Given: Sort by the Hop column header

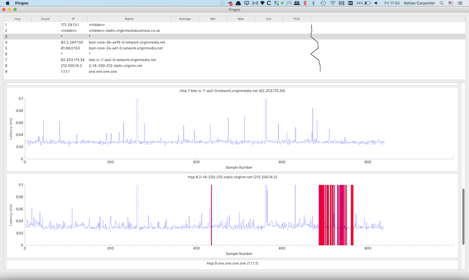Looking at the screenshot, I should click(x=17, y=19).
